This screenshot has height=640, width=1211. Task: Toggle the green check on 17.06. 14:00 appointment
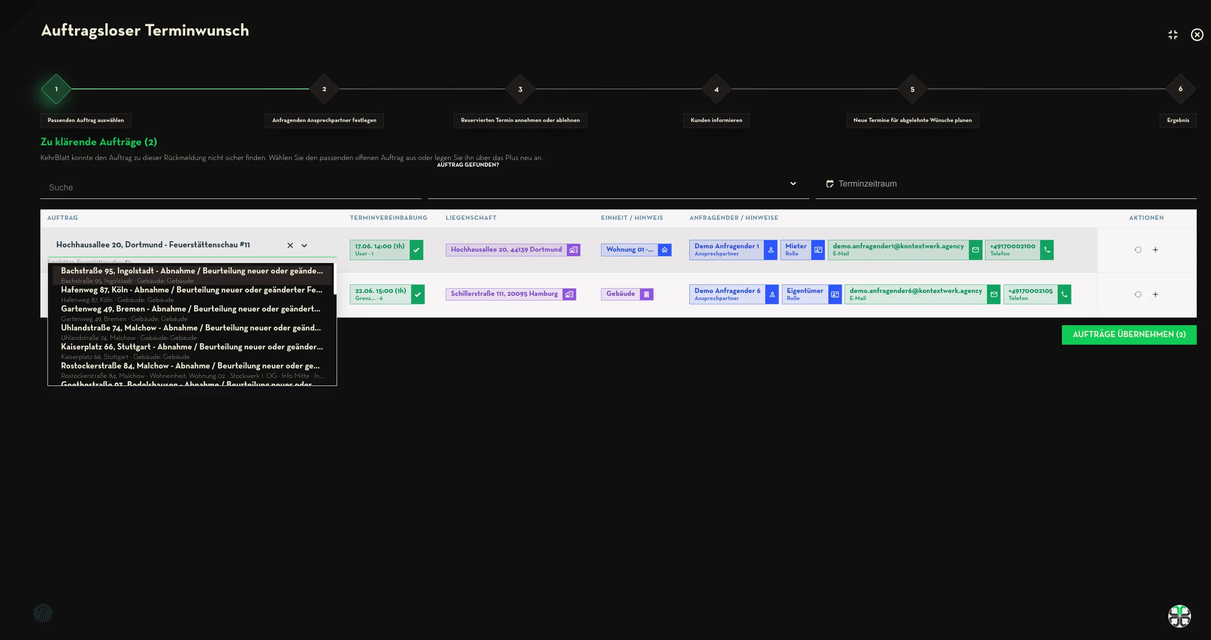[416, 250]
